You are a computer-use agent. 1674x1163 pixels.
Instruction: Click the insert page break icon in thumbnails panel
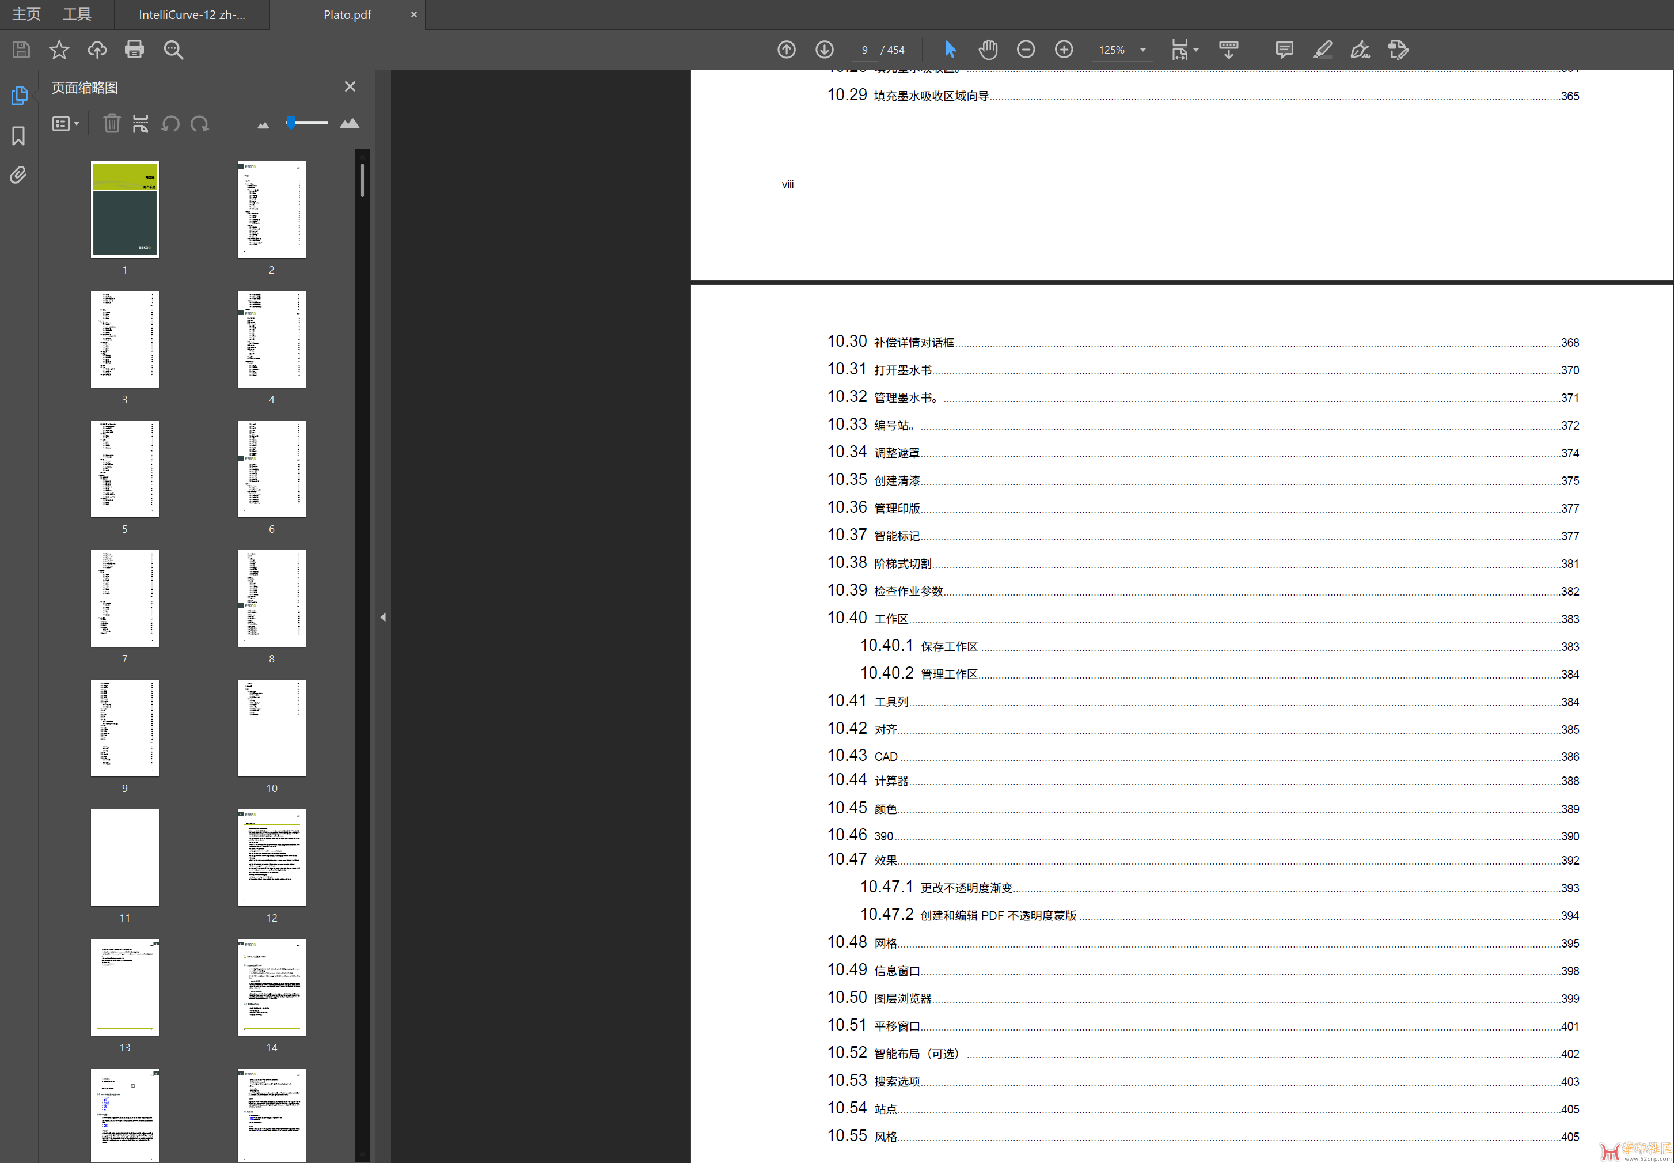click(x=141, y=123)
